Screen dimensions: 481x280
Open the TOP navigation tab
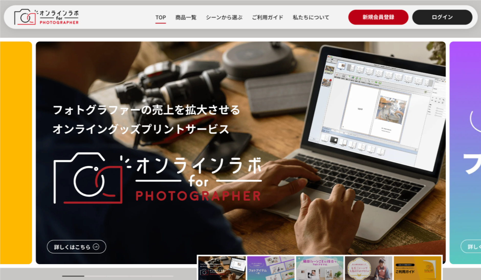(x=160, y=17)
